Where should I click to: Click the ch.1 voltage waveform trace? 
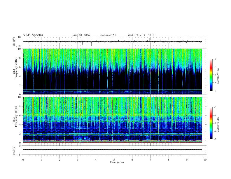[x=112, y=42]
